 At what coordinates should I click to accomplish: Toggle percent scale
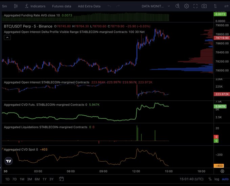210,179
